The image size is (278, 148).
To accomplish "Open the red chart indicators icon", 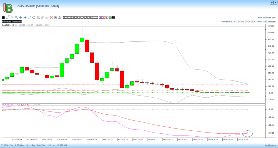I will 38,18.
